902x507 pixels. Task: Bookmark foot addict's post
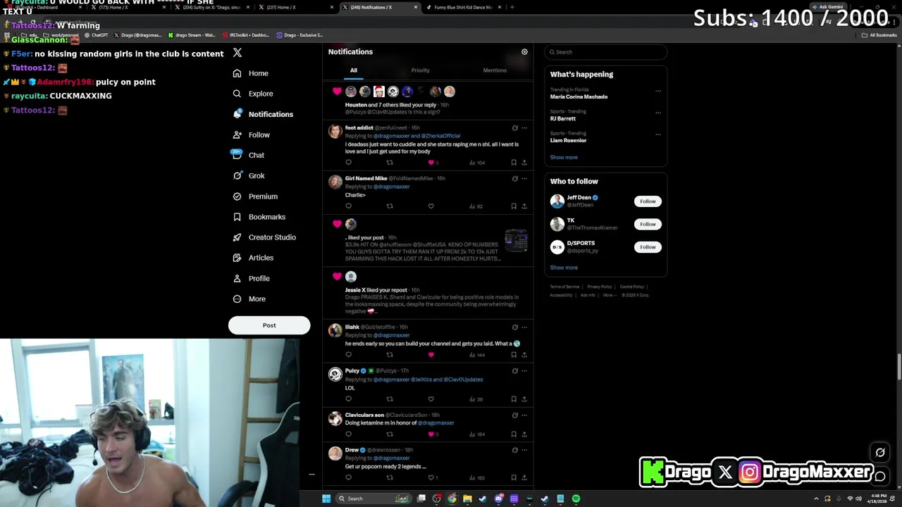514,163
